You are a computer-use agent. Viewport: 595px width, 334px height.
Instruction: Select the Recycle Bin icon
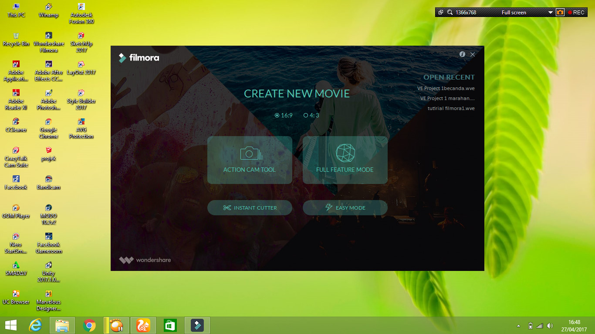[x=16, y=39]
